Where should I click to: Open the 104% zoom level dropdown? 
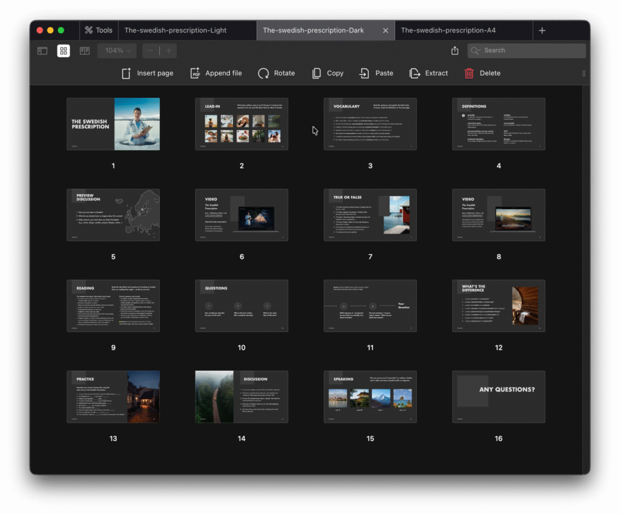click(117, 51)
